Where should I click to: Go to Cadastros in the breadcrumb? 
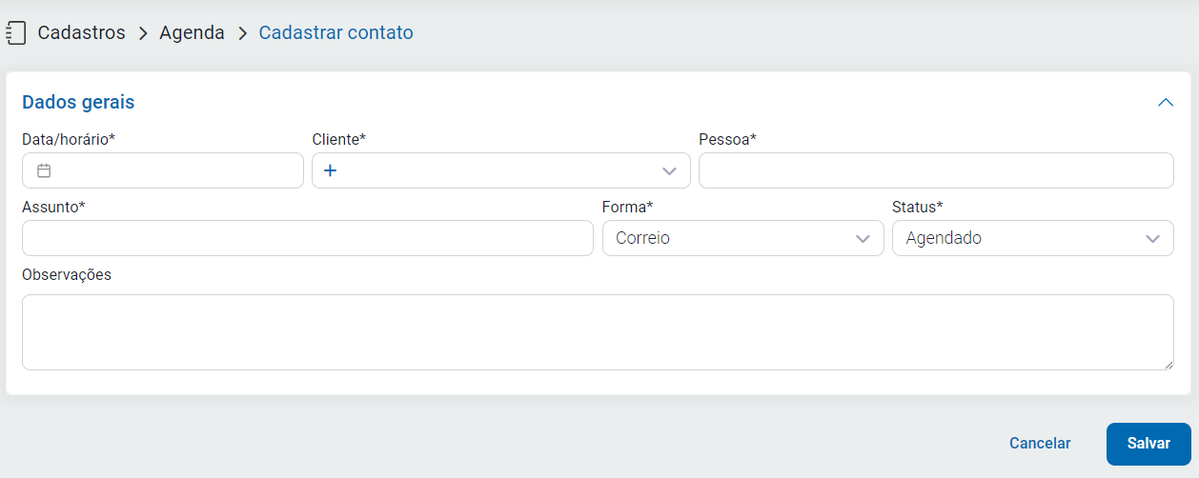pyautogui.click(x=81, y=33)
